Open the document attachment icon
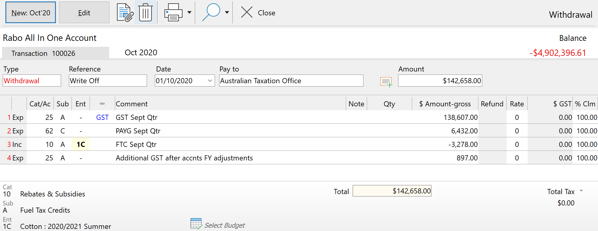This screenshot has width=598, height=231. (125, 13)
